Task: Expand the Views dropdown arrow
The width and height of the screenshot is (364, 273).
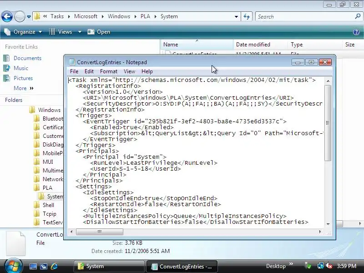Action: click(x=80, y=32)
